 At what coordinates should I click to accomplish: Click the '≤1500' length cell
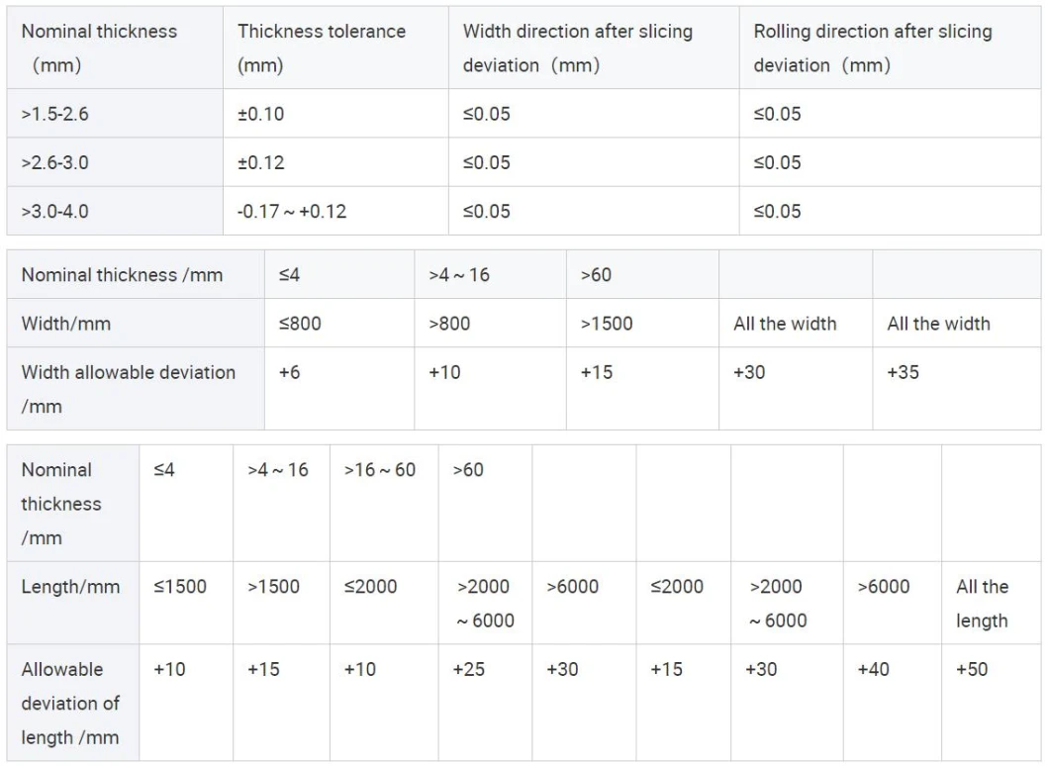coord(180,587)
